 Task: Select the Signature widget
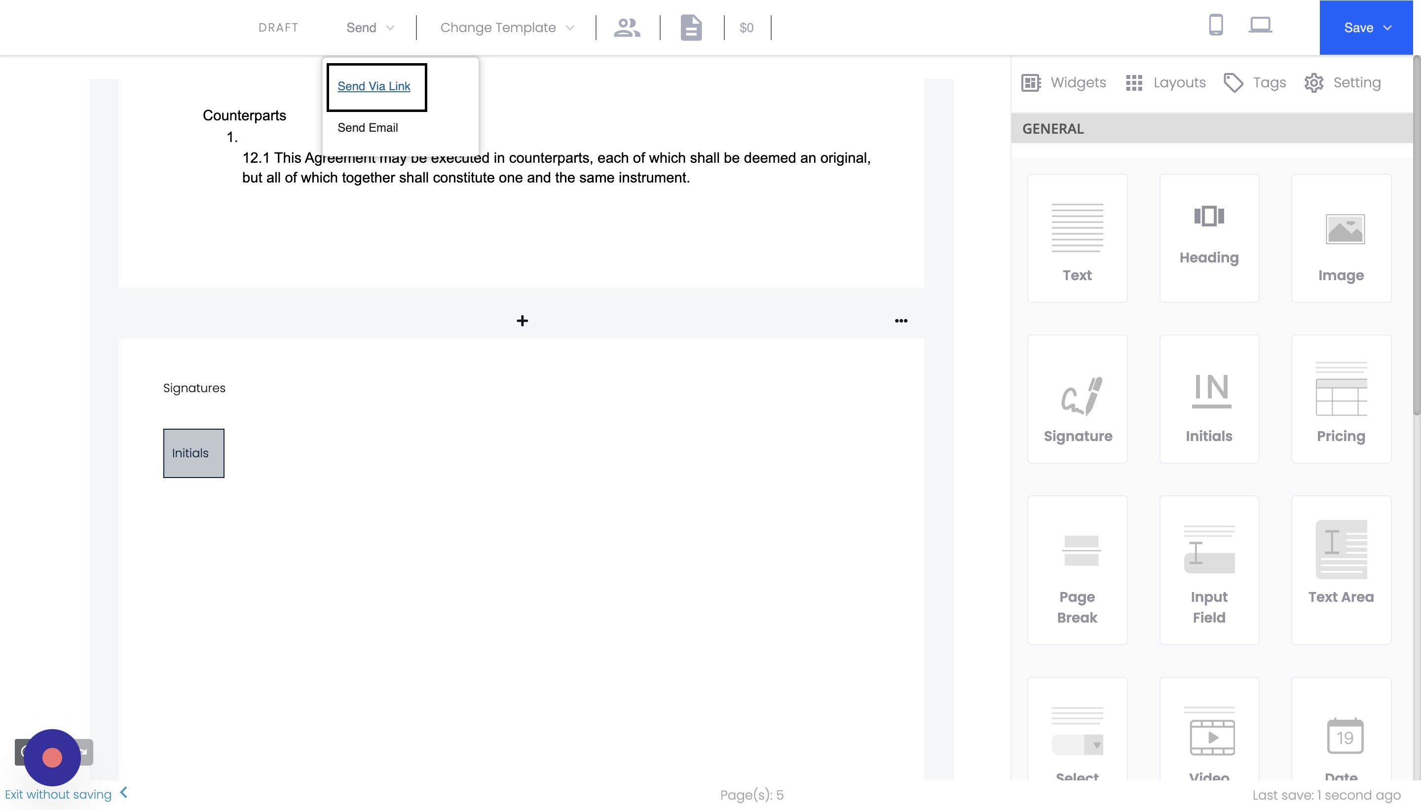pyautogui.click(x=1077, y=399)
